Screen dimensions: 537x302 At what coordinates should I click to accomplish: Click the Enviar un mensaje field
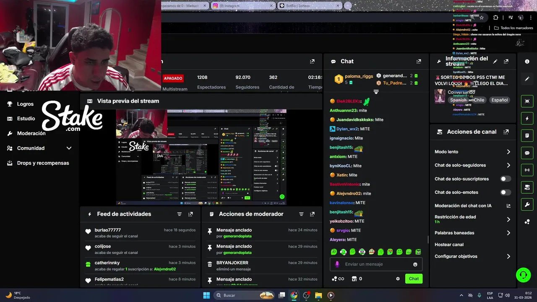tap(375, 264)
